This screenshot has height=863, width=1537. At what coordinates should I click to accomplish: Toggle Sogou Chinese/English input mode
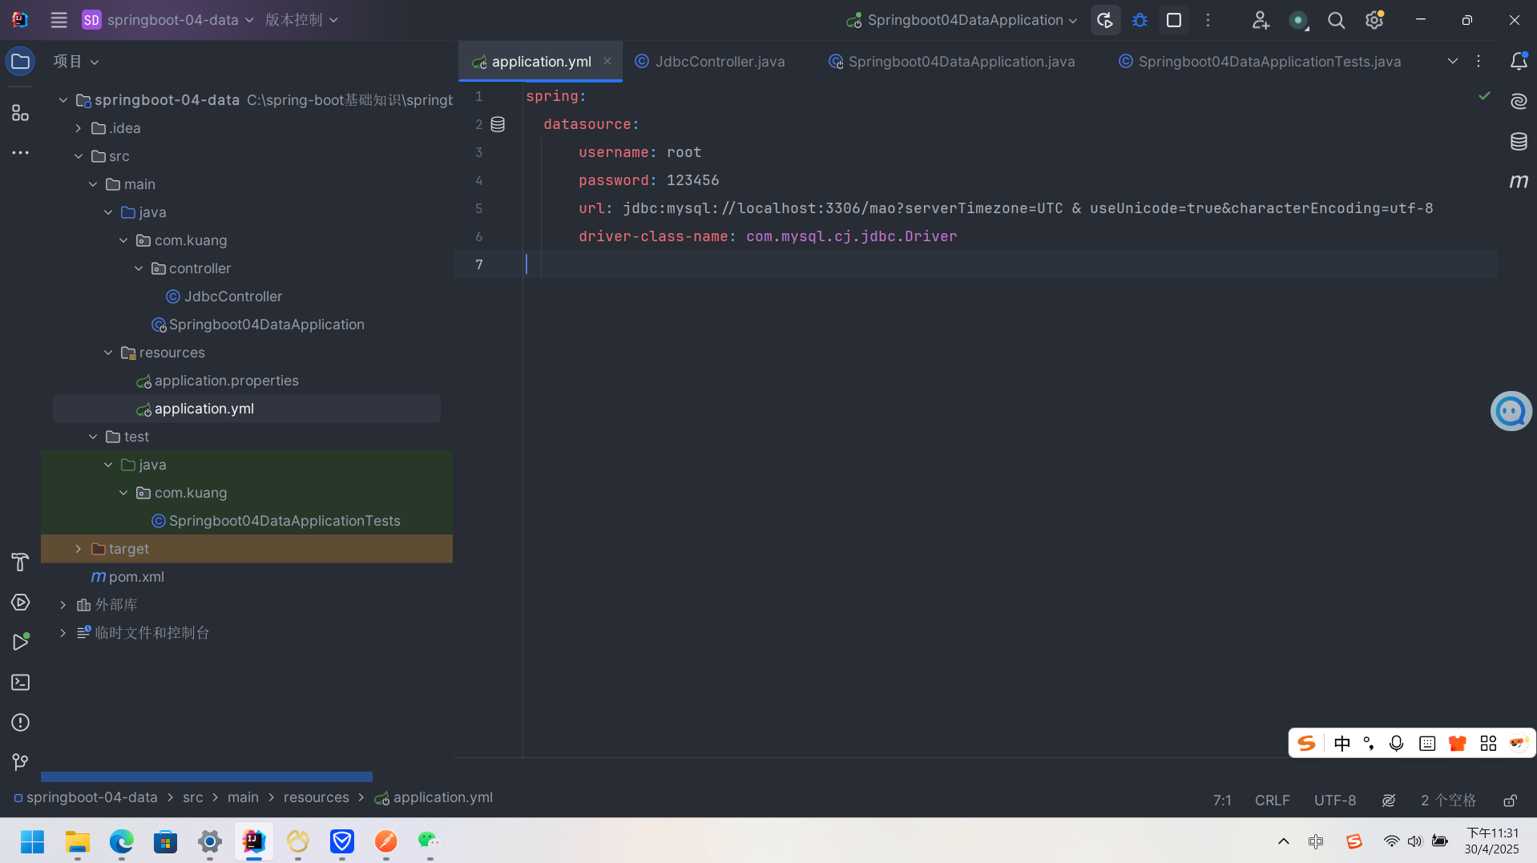[x=1341, y=744]
